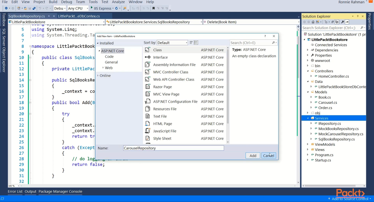Image resolution: width=374 pixels, height=202 pixels.
Task: Select Code under ASP.NET Core
Action: click(x=109, y=57)
